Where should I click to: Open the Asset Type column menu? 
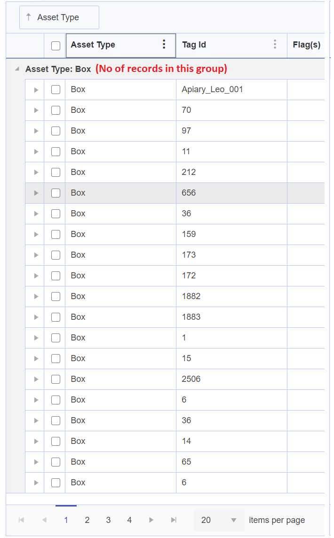(164, 45)
